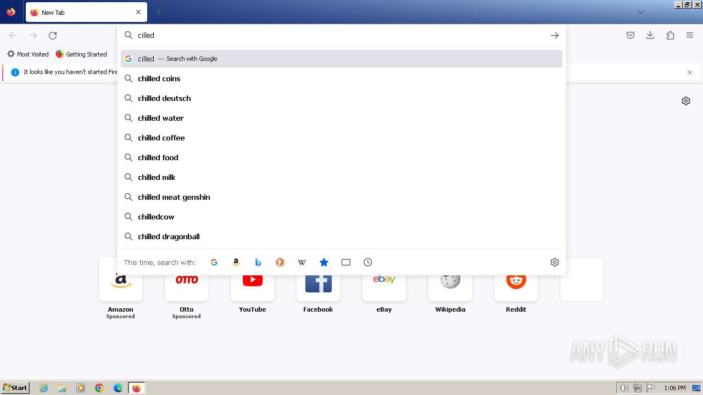Open search settings gear in dropdown
The height and width of the screenshot is (395, 703).
tap(555, 262)
